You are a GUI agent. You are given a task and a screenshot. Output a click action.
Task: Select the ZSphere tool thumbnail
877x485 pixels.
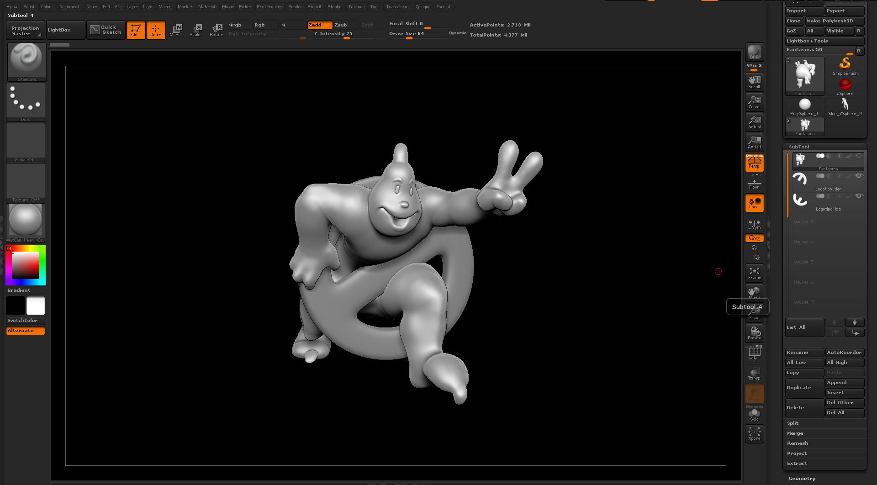(x=845, y=86)
